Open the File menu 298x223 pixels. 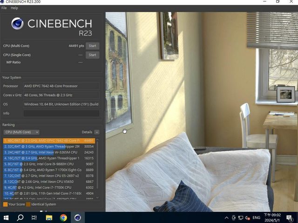point(4,8)
